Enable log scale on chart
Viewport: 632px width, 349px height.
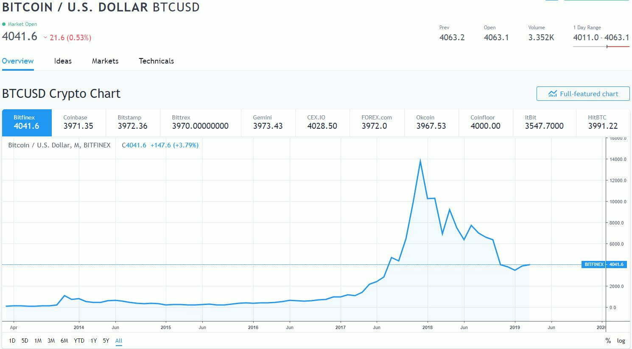[x=621, y=341]
